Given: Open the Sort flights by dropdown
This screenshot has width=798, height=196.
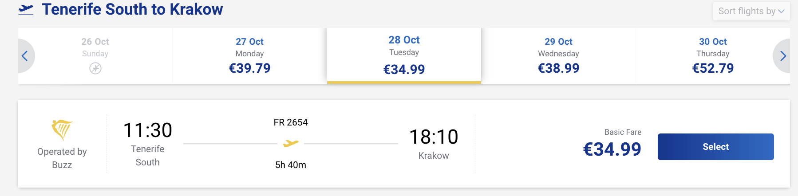Looking at the screenshot, I should pos(751,11).
